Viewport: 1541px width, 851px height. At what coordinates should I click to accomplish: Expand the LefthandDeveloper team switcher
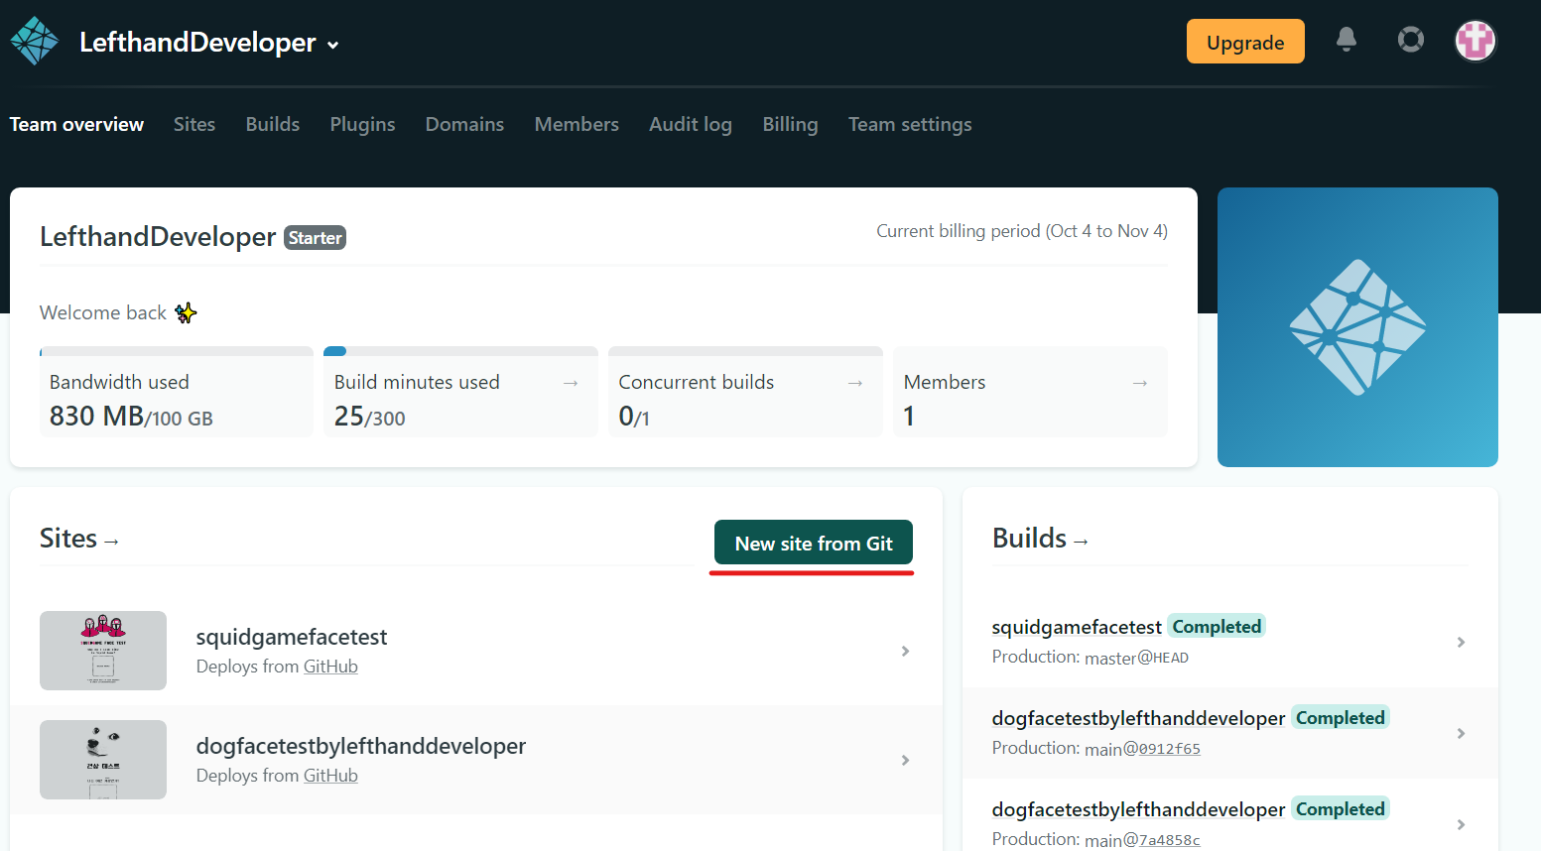point(209,43)
